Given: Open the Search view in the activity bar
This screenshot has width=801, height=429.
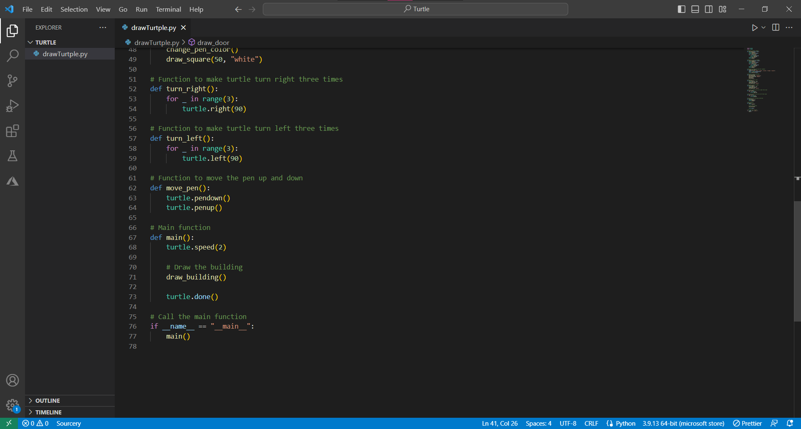Looking at the screenshot, I should pos(13,55).
